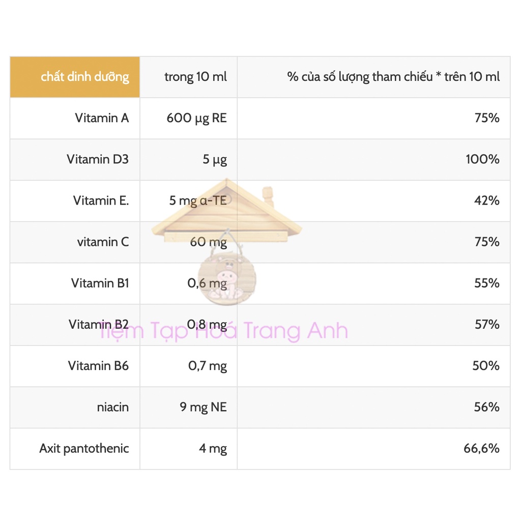Click the Vitamin D3 row label
Screen dimensions: 521x521
tap(97, 159)
